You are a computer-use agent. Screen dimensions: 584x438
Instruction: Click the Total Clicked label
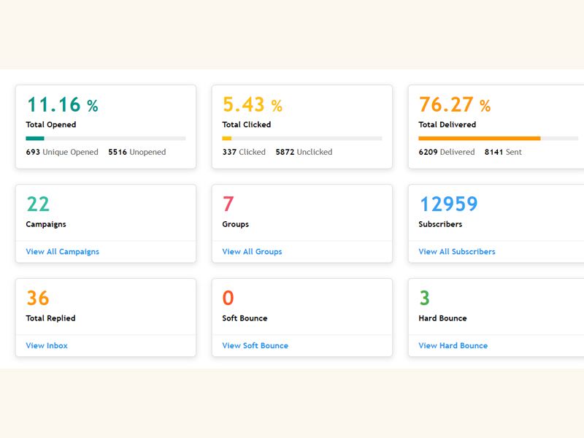tap(247, 125)
